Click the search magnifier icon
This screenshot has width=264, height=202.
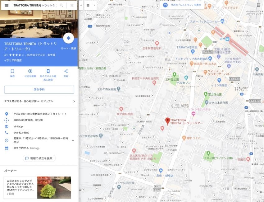point(61,5)
